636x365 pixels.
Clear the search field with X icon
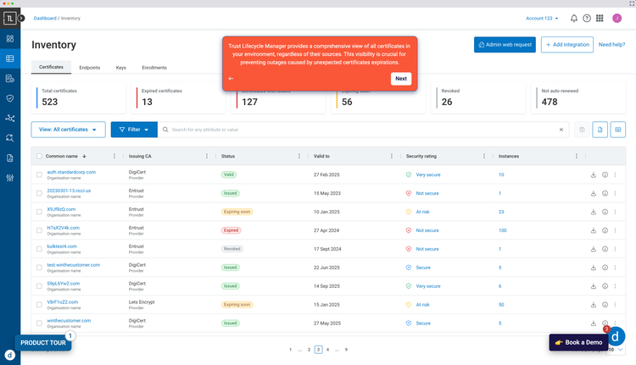(x=561, y=130)
